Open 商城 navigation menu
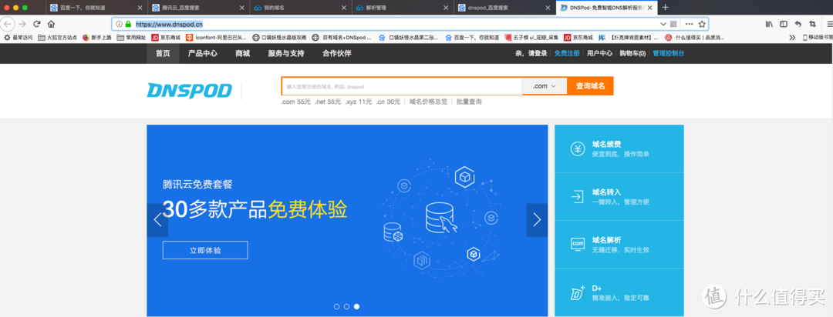The height and width of the screenshot is (317, 833). tap(243, 54)
